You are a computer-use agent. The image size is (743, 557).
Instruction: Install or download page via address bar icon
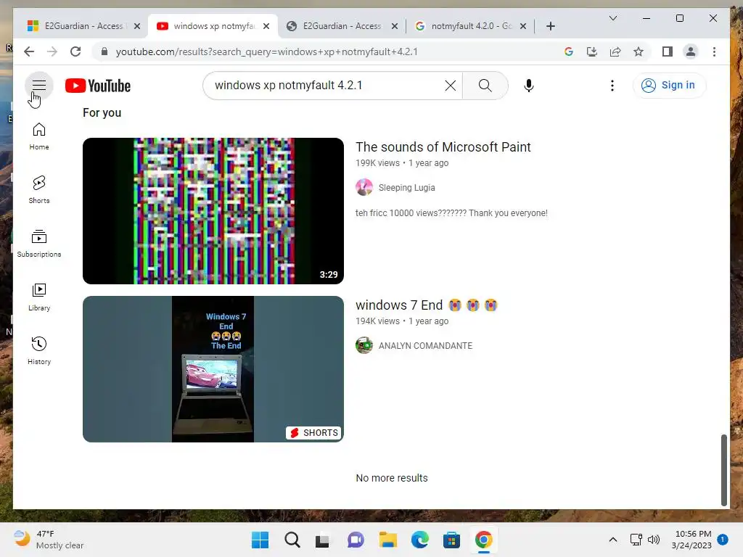coord(592,51)
